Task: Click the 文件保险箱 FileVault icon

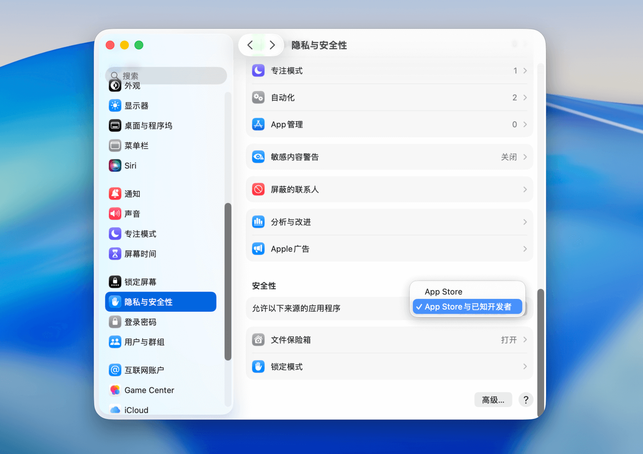Action: coord(258,340)
